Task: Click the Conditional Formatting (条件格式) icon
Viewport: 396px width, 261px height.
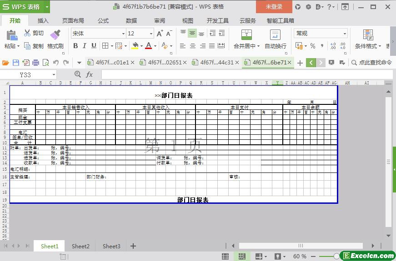Action: [x=368, y=35]
